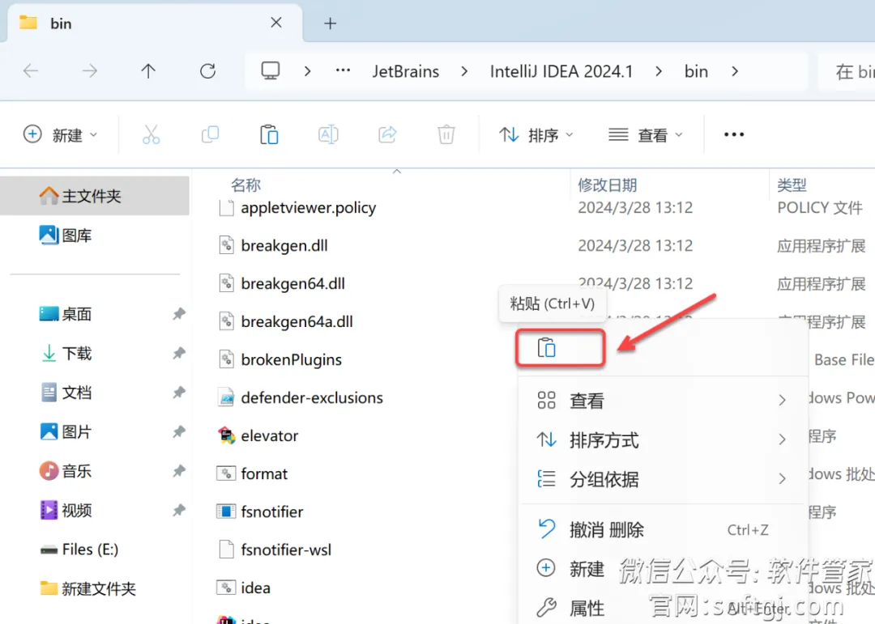The image size is (875, 624).
Task: Sort by the 修改日期 column header
Action: [607, 185]
